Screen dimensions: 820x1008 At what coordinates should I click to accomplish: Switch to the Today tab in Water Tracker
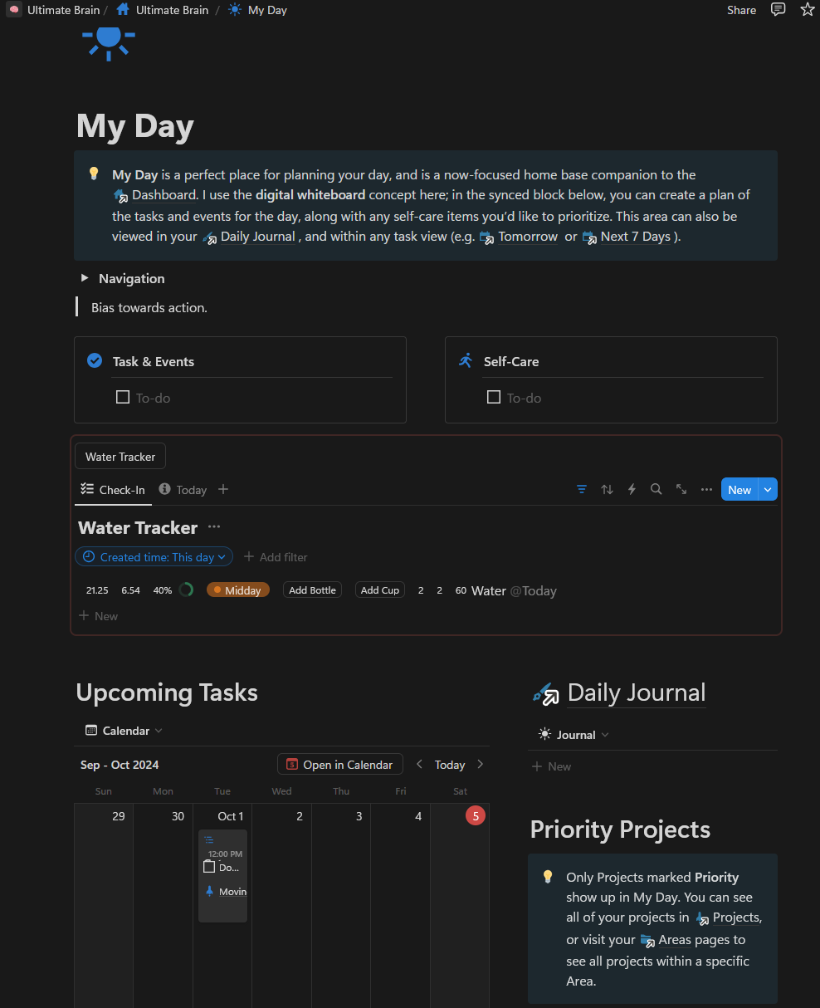183,490
